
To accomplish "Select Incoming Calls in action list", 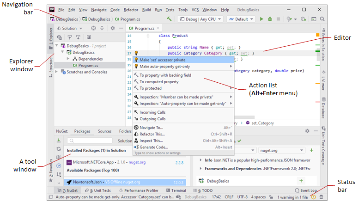I will click(183, 112).
